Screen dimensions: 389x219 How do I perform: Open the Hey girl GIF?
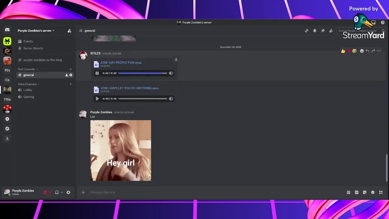click(x=121, y=151)
